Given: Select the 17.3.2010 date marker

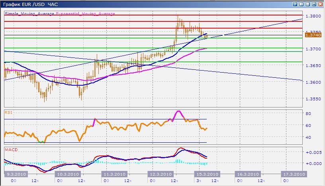Looking at the screenshot, I should click(x=294, y=174).
